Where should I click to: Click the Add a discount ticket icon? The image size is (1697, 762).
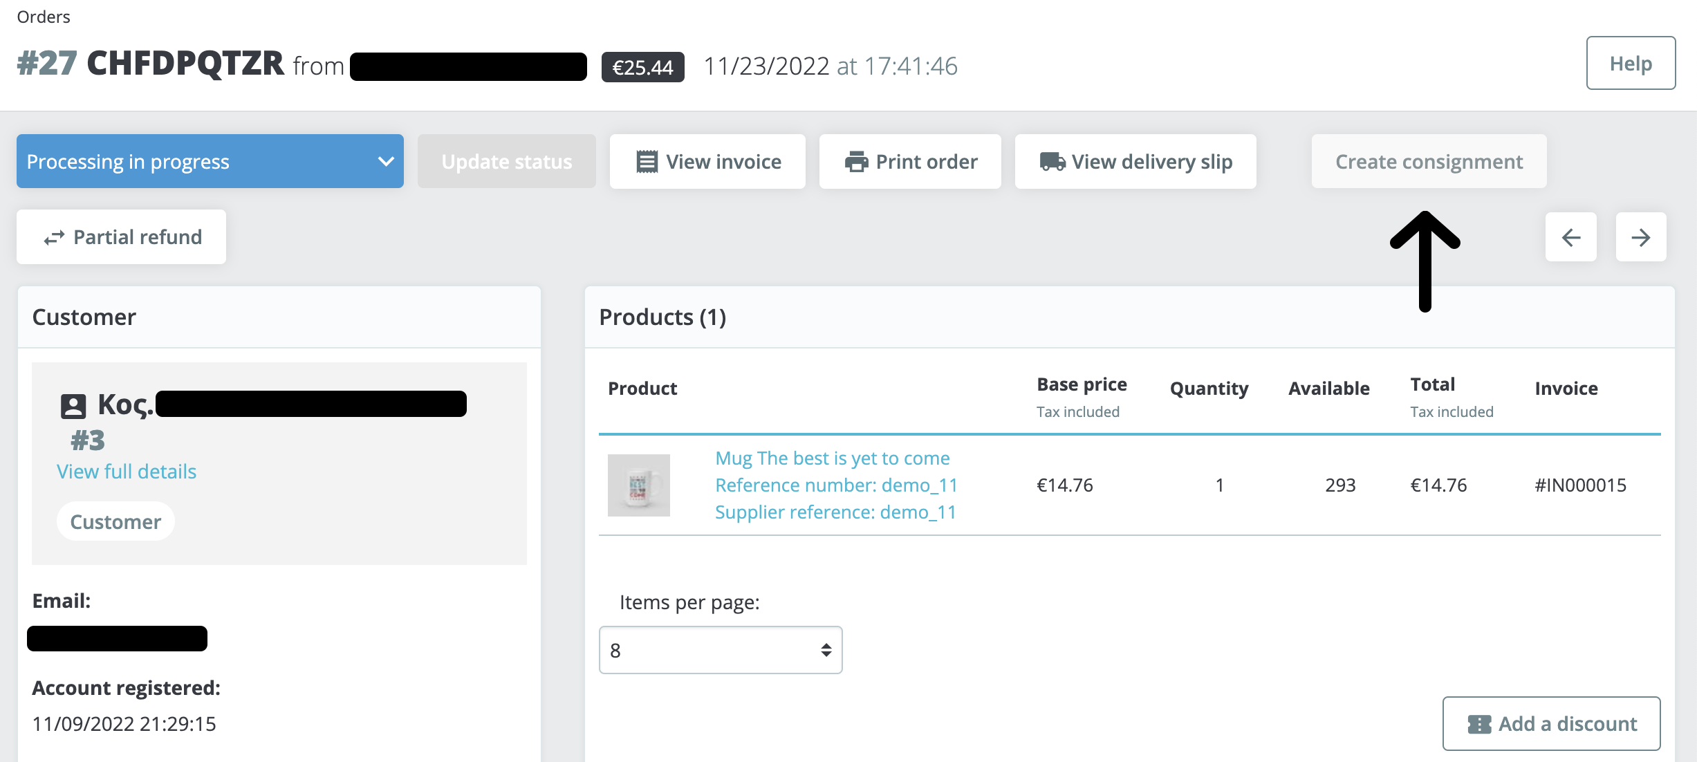point(1478,723)
